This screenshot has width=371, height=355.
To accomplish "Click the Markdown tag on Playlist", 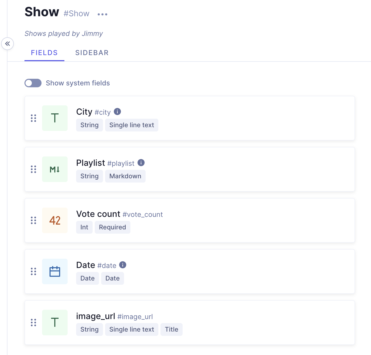I will point(125,176).
